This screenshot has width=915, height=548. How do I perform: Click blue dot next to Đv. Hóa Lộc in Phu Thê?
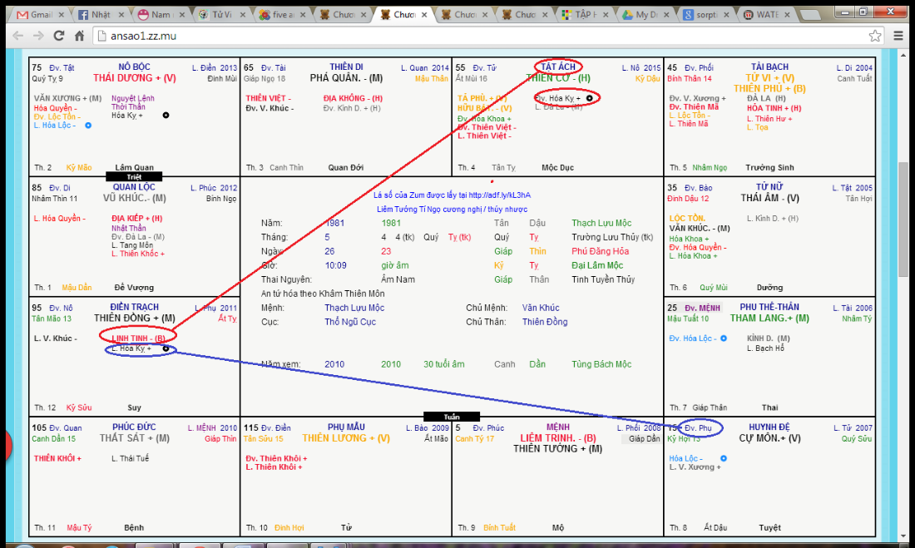724,338
